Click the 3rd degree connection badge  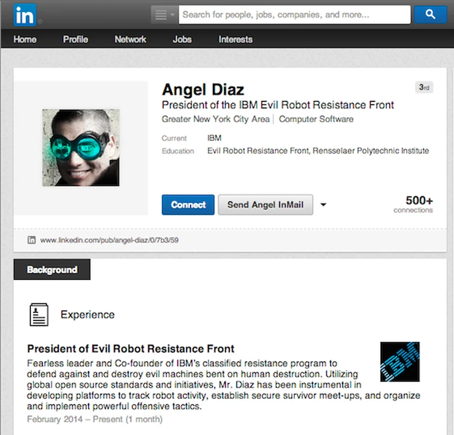424,87
